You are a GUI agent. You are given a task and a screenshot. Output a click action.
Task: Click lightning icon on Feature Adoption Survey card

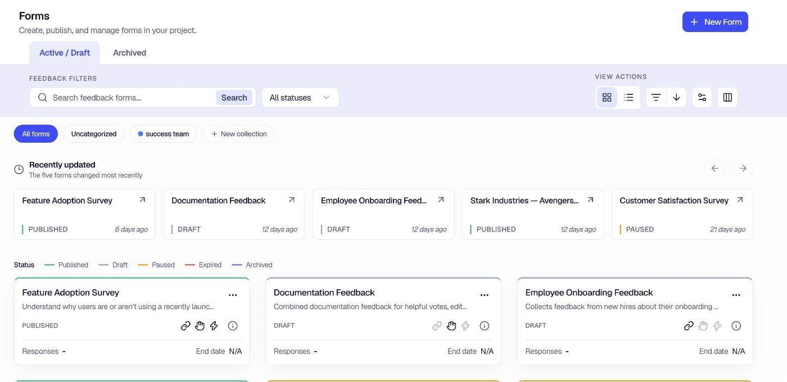(x=214, y=326)
